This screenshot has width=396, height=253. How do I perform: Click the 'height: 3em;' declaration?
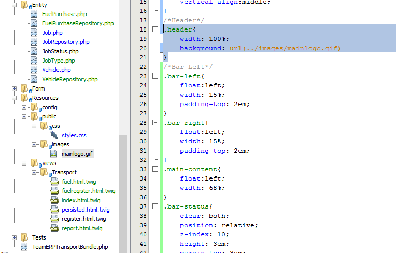coord(204,244)
